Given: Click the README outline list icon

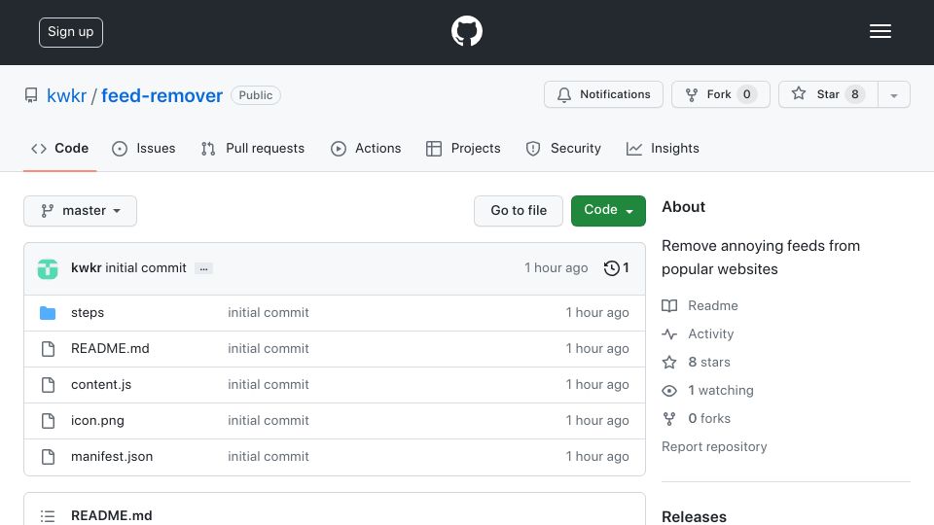Looking at the screenshot, I should click(x=48, y=516).
